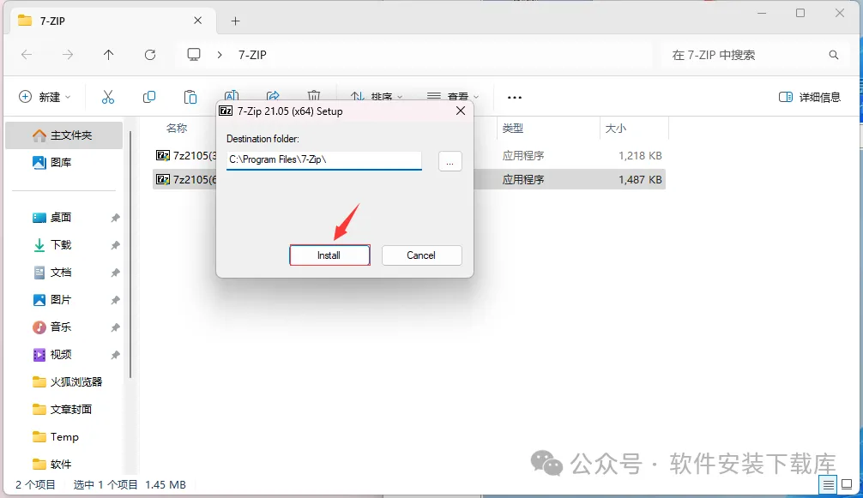Minimize the Explorer window
The width and height of the screenshot is (863, 498).
[x=762, y=13]
